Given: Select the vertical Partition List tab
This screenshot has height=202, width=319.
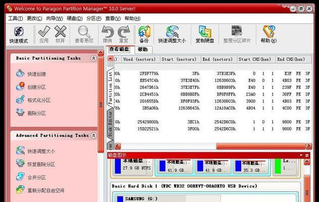Looking at the screenshot, I should tap(110, 87).
